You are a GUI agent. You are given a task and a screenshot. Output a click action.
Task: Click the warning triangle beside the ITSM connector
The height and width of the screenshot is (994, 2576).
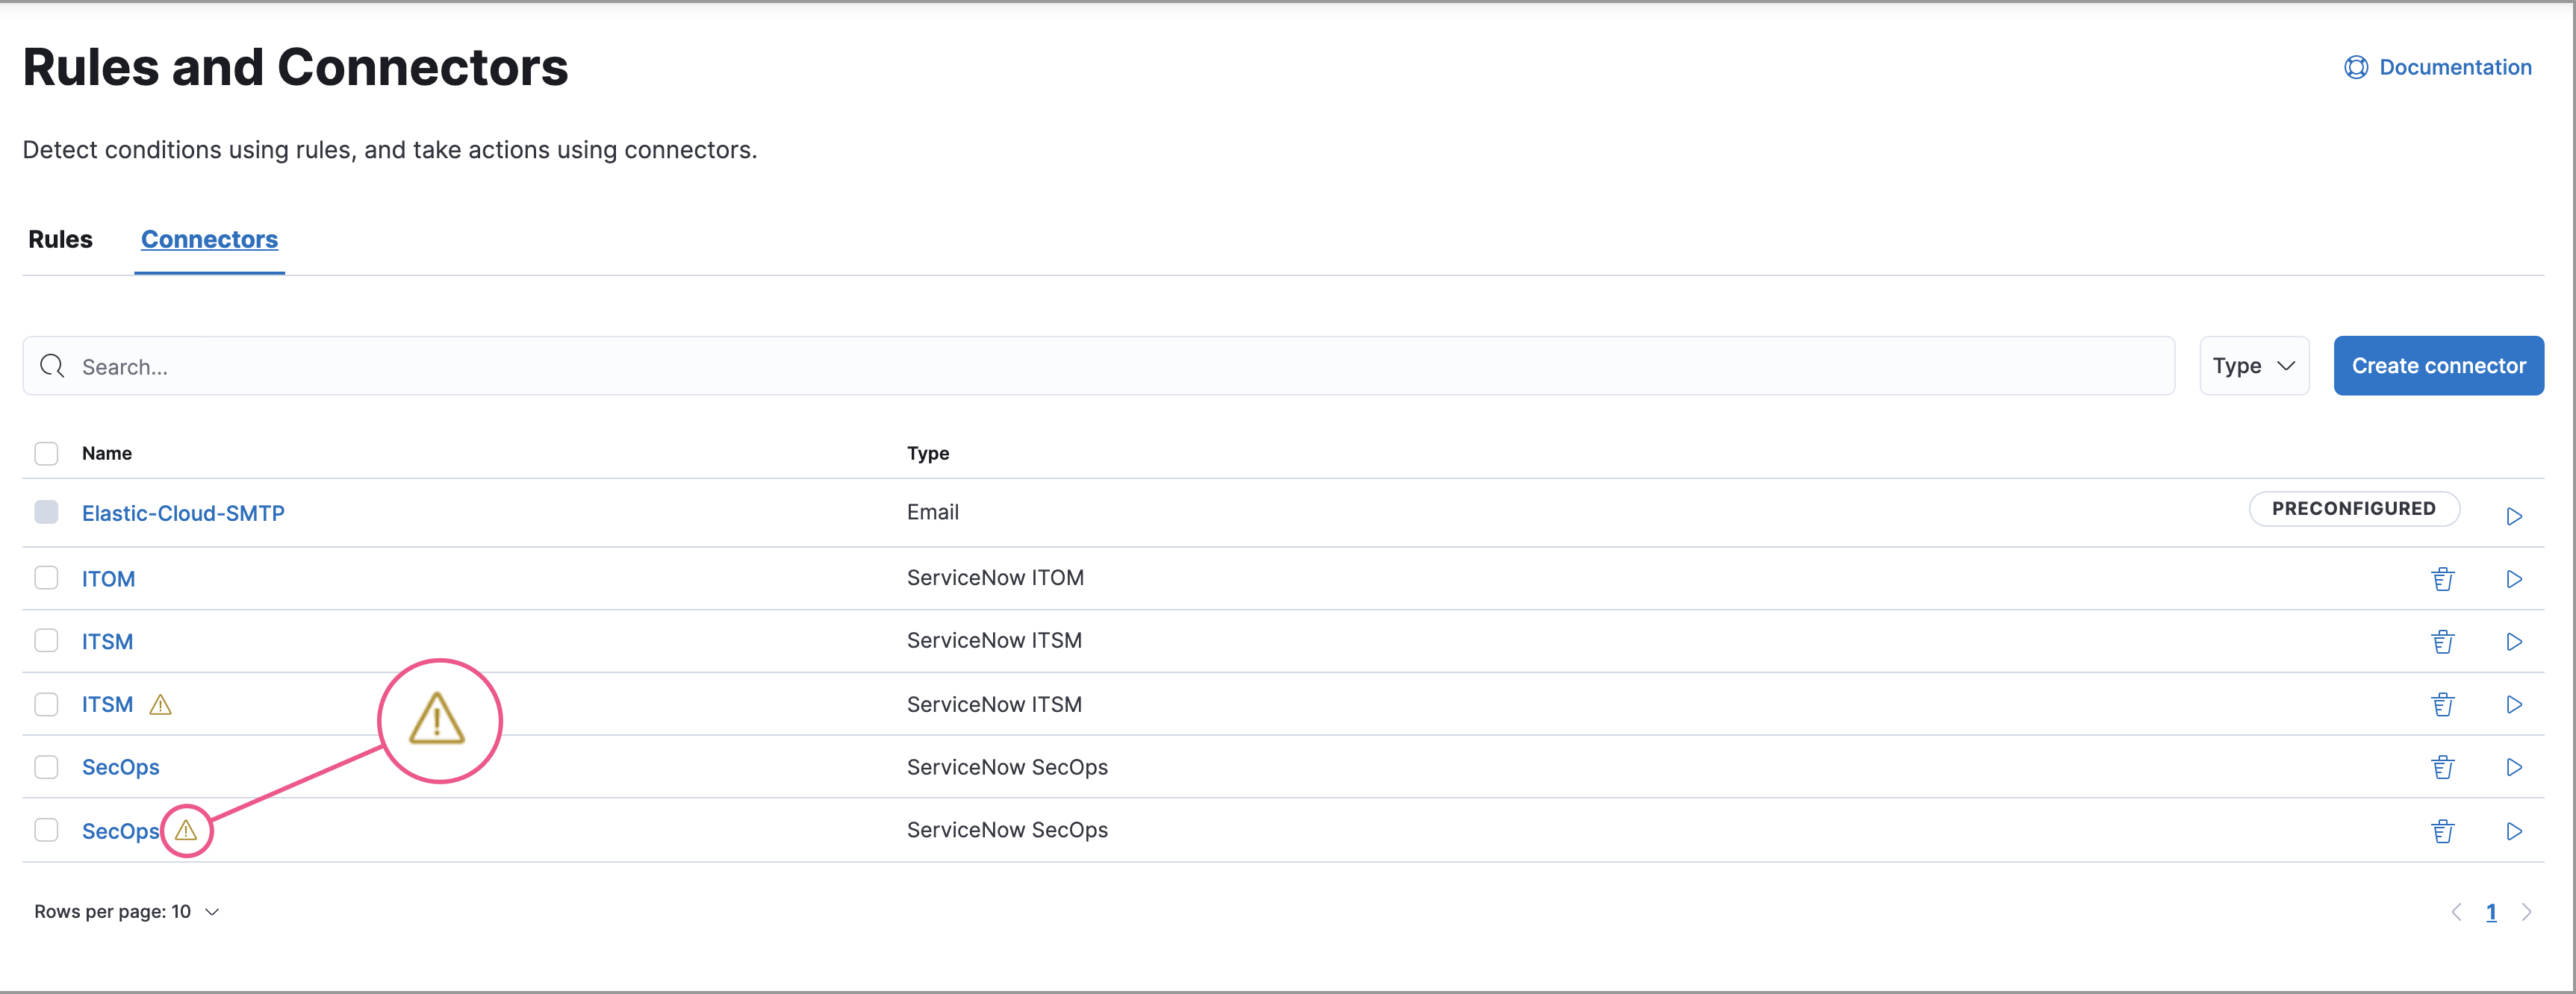pos(161,704)
